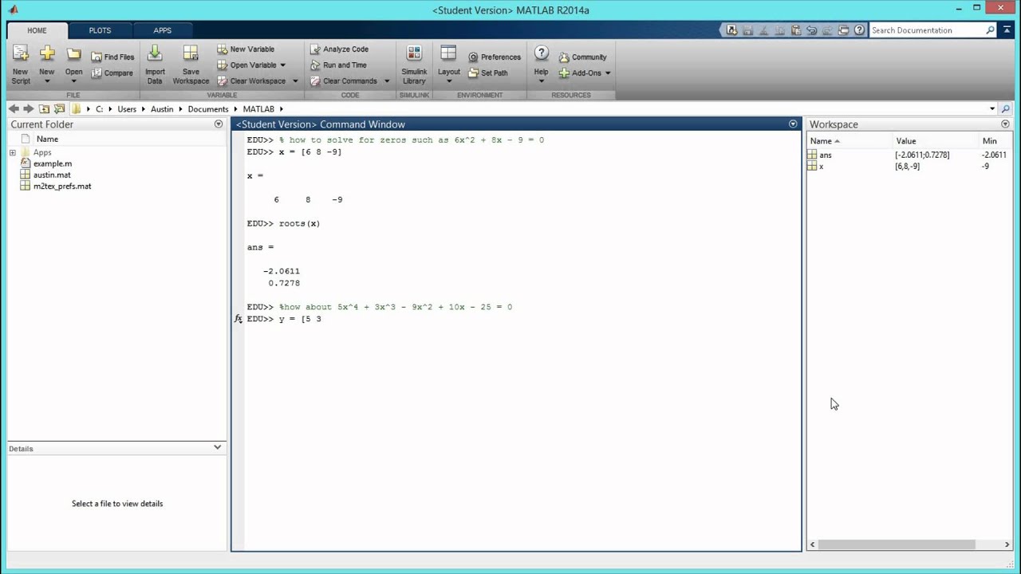The height and width of the screenshot is (574, 1021).
Task: Open MATLAB Preferences
Action: tap(495, 57)
